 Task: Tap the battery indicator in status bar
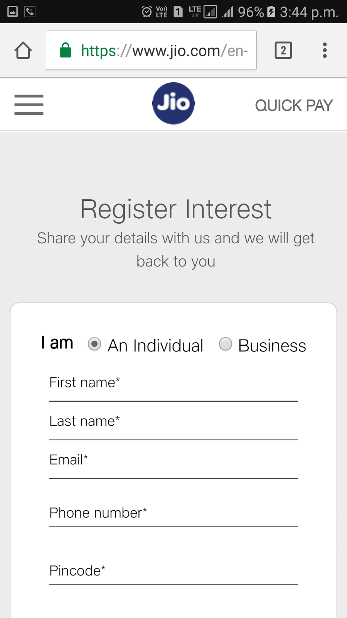[271, 12]
